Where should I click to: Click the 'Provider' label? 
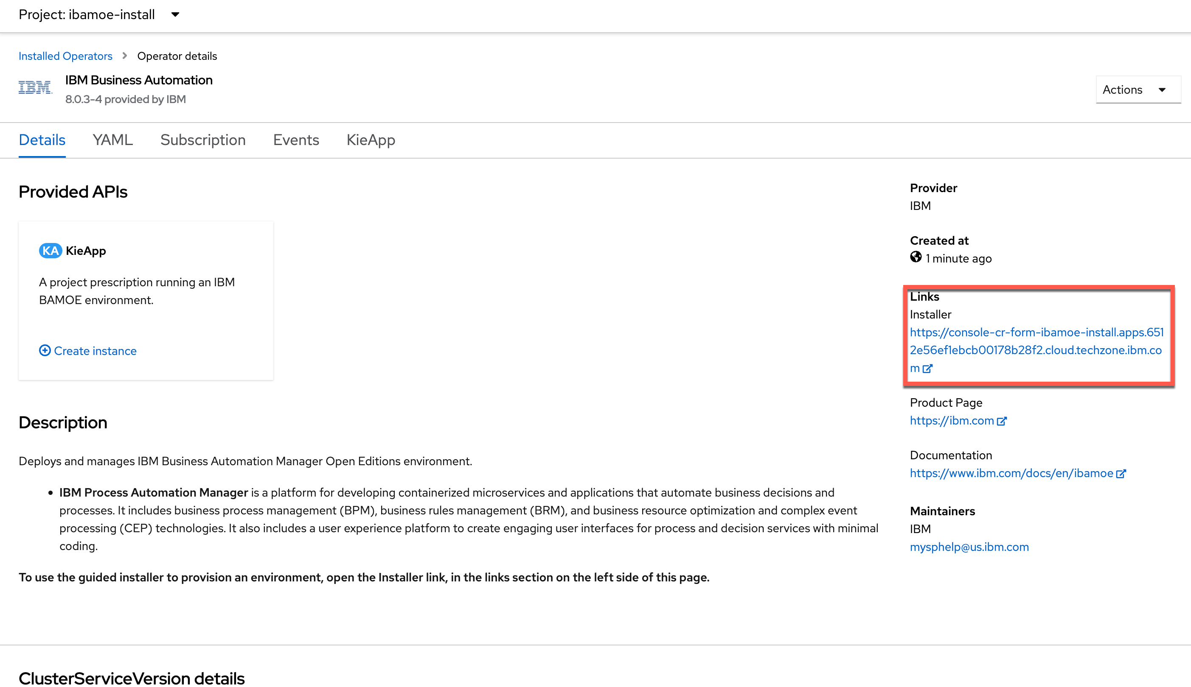(x=933, y=188)
